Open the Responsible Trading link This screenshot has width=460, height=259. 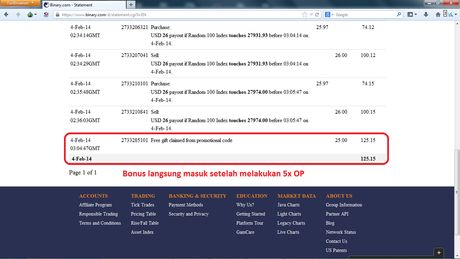[x=98, y=214]
